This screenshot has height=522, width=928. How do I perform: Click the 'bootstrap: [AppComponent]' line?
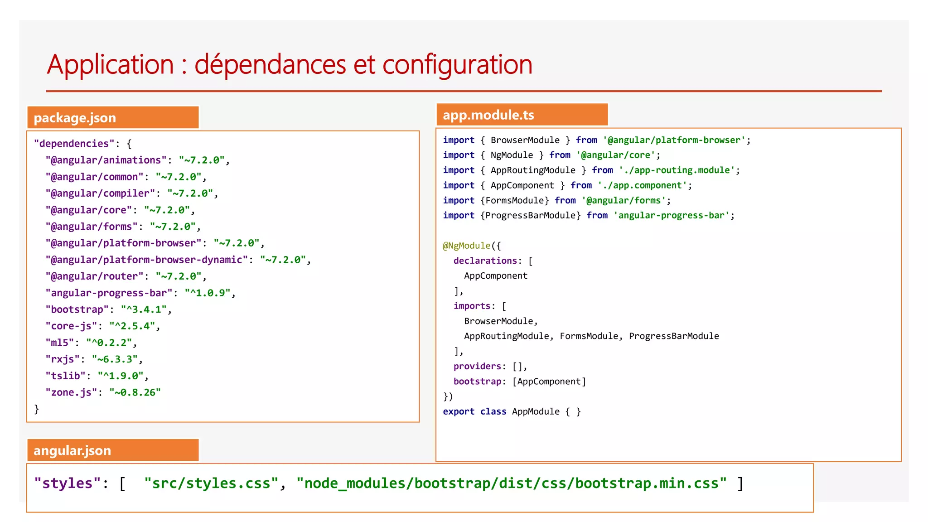click(520, 382)
